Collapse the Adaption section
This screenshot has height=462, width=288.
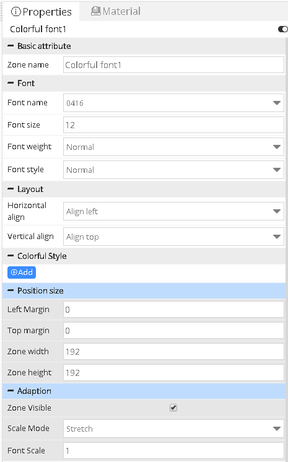(11, 391)
